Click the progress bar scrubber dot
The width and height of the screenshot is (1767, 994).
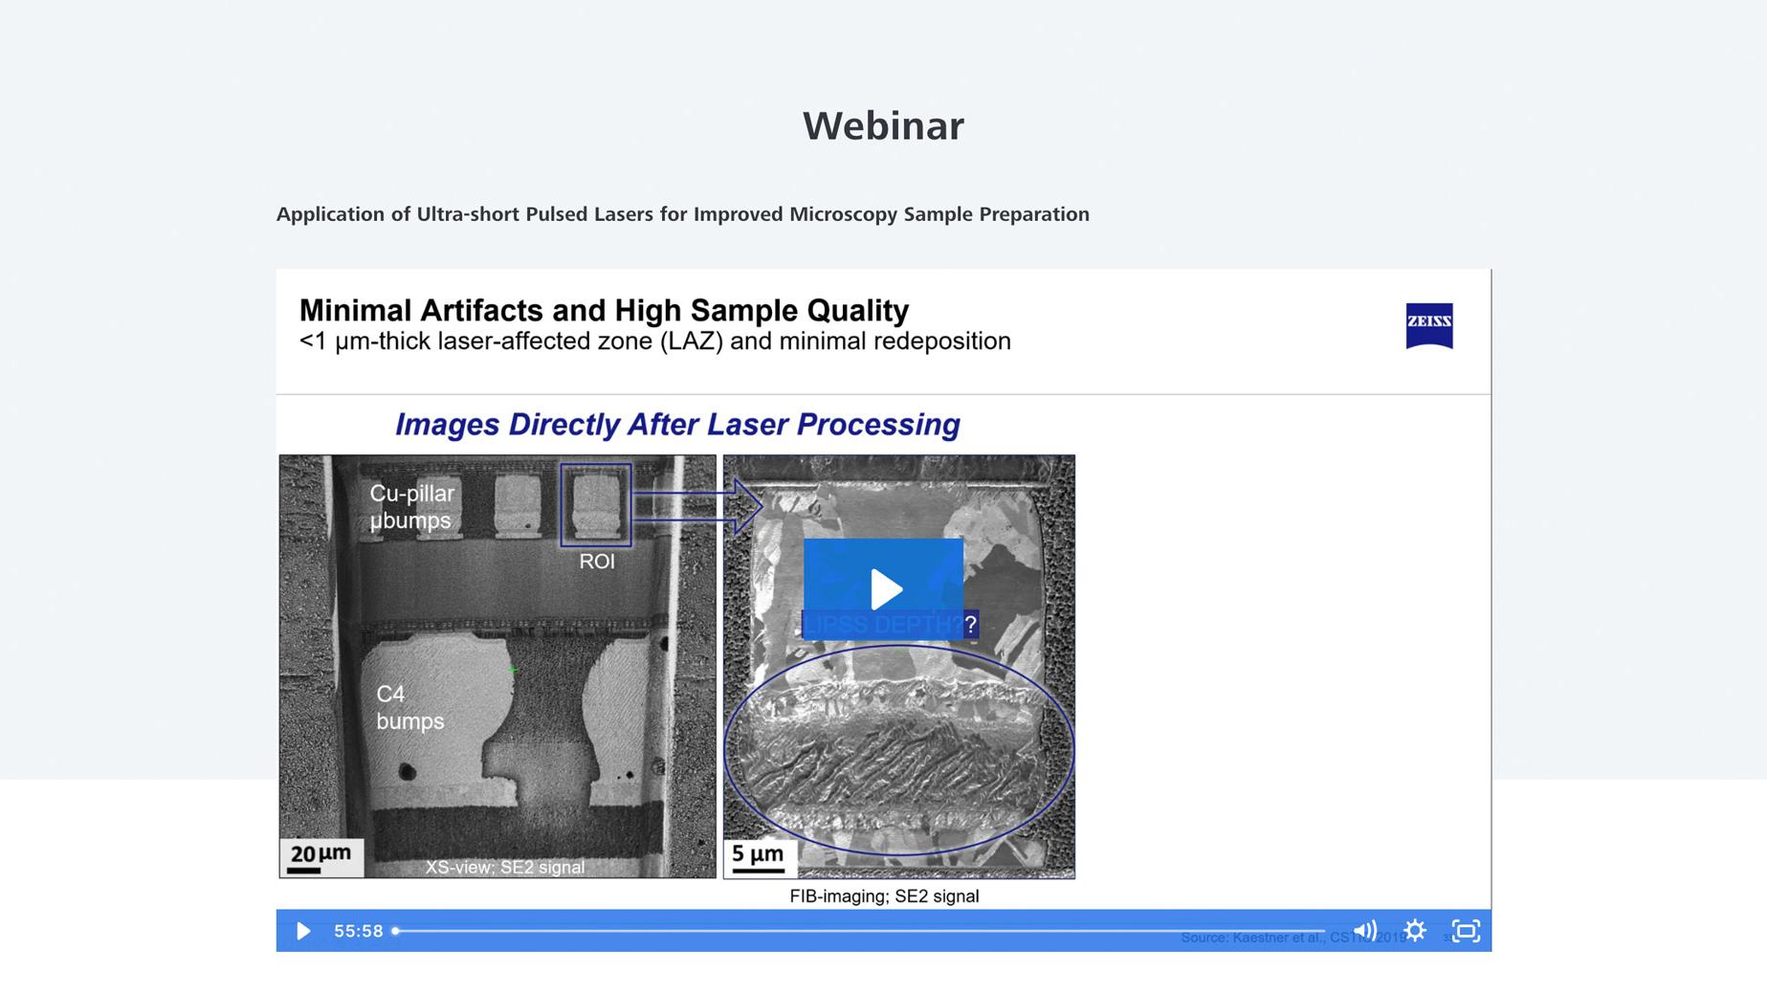395,930
